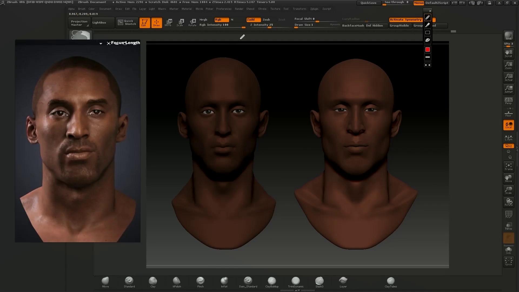
Task: Expand the bottom brush shelf divider arrows
Action: coord(297,290)
